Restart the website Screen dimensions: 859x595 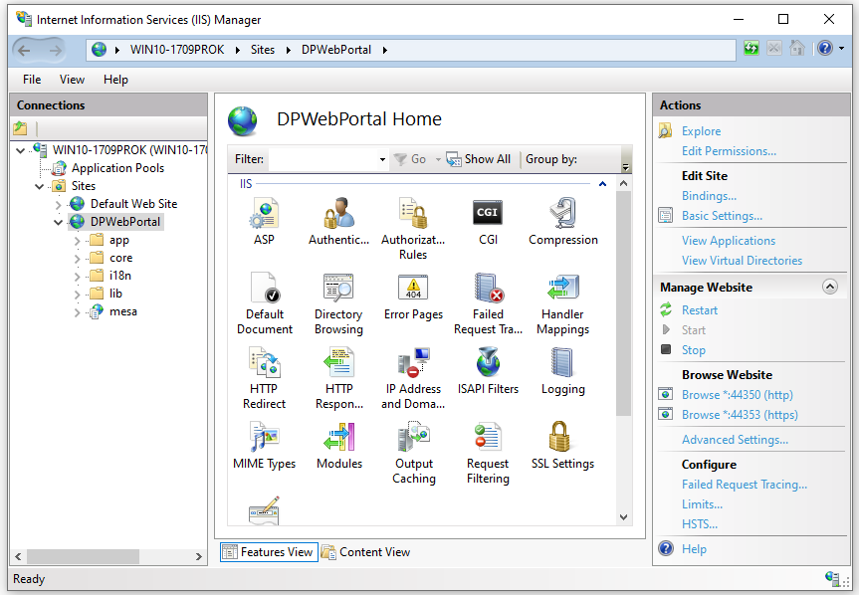pos(700,310)
